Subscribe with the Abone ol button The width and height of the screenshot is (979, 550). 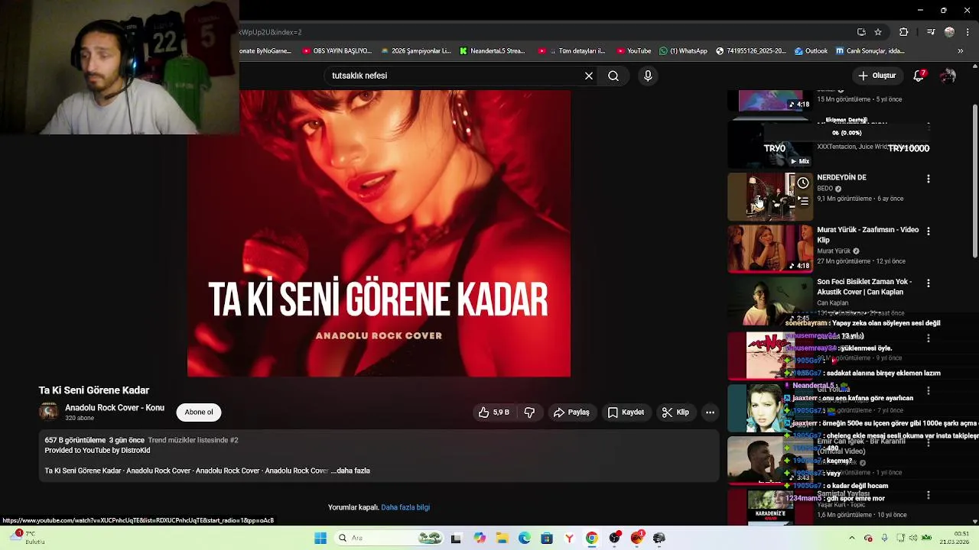199,412
